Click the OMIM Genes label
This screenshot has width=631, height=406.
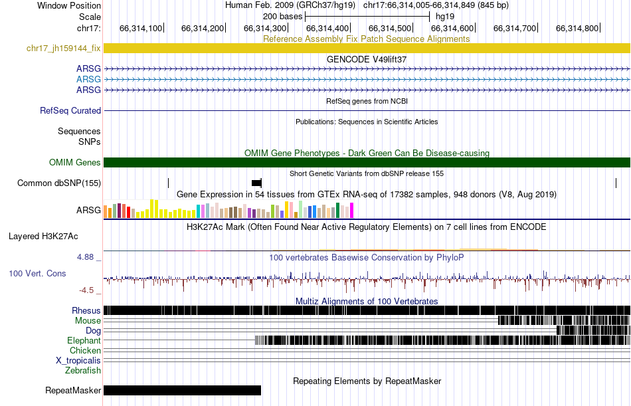75,162
